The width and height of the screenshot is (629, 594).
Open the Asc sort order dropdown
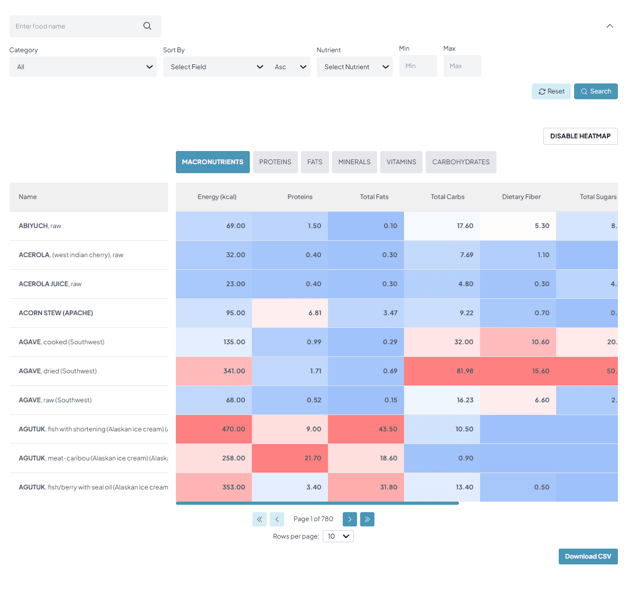pyautogui.click(x=290, y=67)
